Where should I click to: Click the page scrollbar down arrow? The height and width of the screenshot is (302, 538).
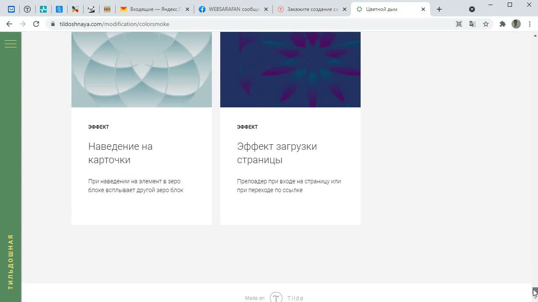pyautogui.click(x=535, y=299)
